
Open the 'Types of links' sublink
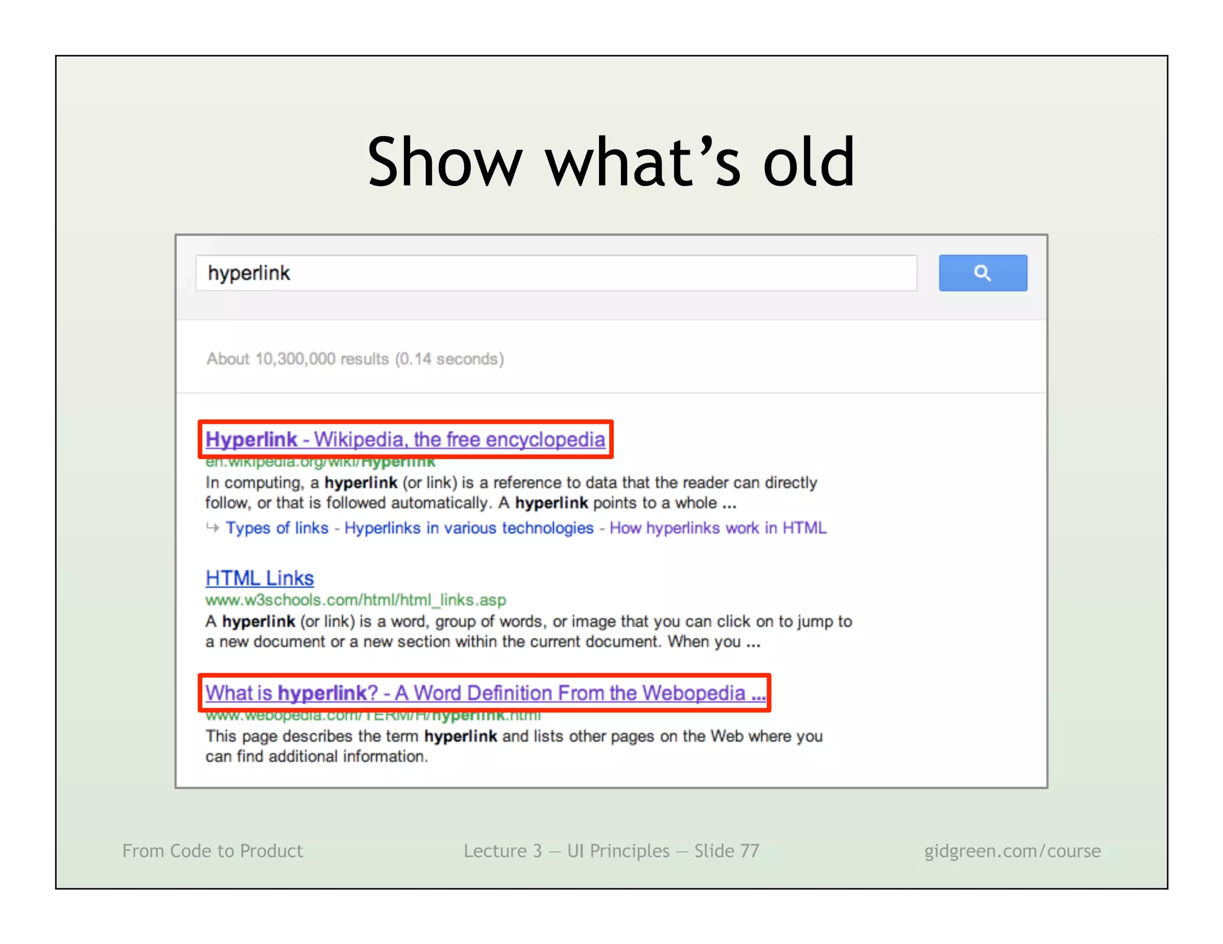pyautogui.click(x=277, y=528)
